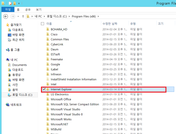
Task: Select Microsoft SQL Server Compact Edition folder
Action: click(75, 104)
